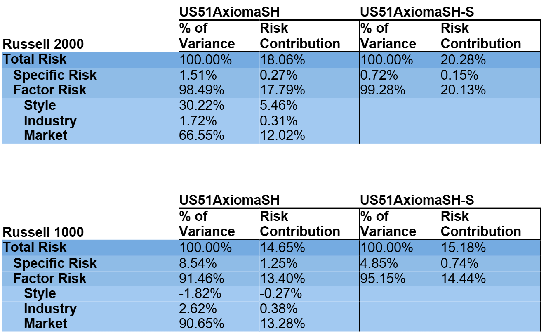Image resolution: width=546 pixels, height=333 pixels.
Task: Click the 30.22% style variance cell
Action: click(201, 105)
